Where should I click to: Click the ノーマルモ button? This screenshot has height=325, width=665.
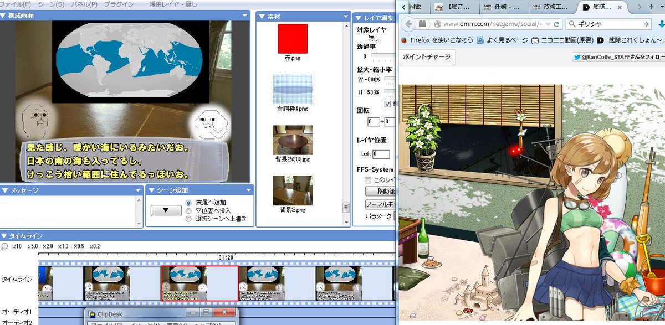tap(380, 204)
